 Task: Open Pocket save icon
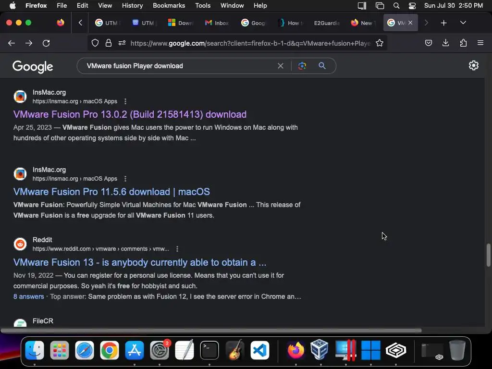point(428,43)
